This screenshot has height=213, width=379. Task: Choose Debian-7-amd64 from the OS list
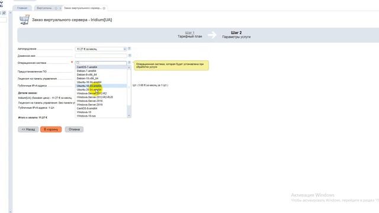(x=101, y=71)
